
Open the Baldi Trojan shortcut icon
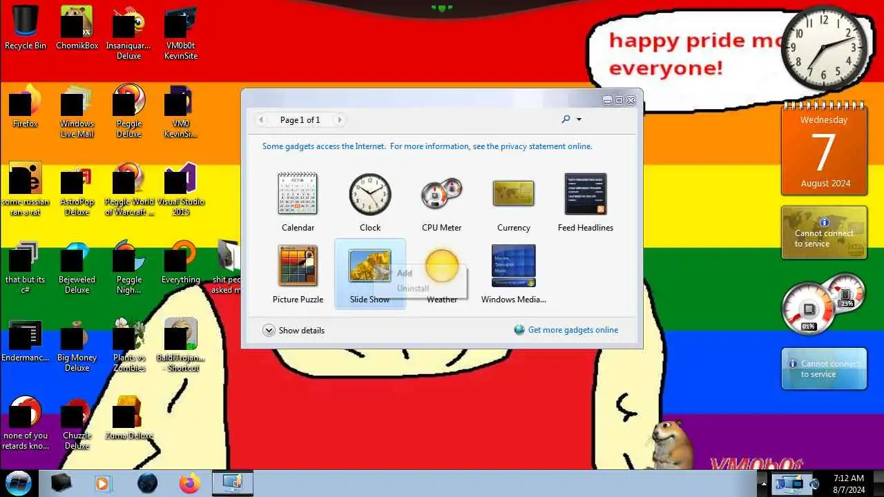coord(181,345)
